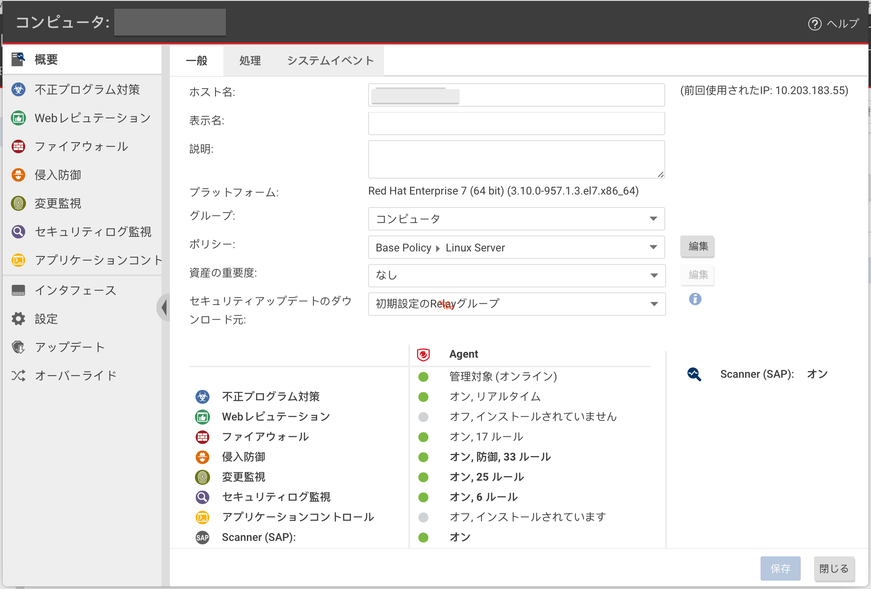Expand the 資産の重要度 dropdown
This screenshot has height=589, width=871.
(x=516, y=276)
